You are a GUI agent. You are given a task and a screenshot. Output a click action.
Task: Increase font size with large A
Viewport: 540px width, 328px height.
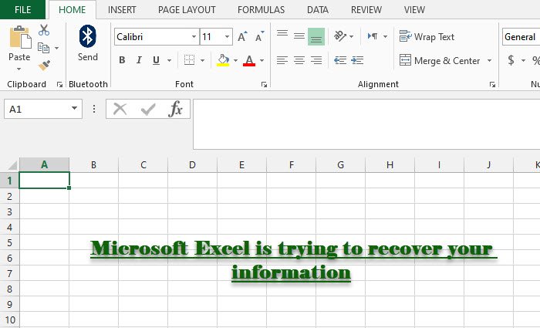point(242,36)
